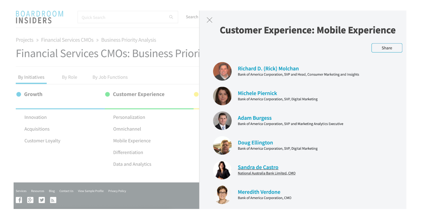Open the Privacy Policy footer link
The height and width of the screenshot is (219, 421).
pos(117,191)
